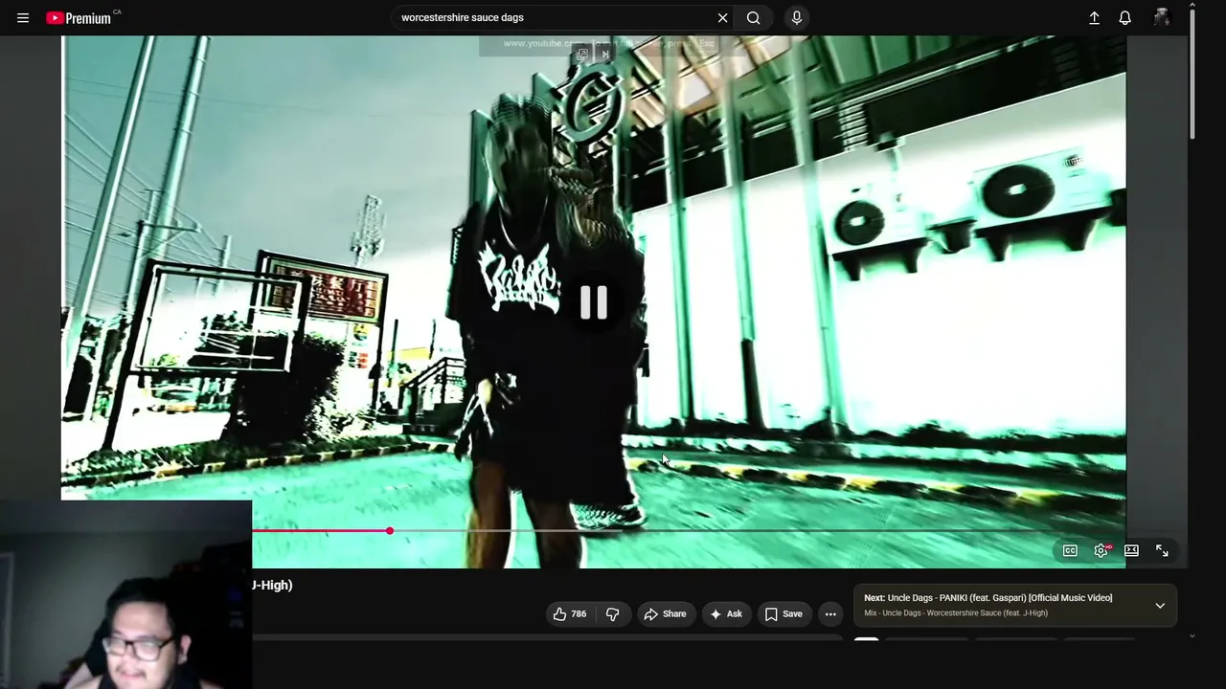1226x689 pixels.
Task: Open more actions ellipsis menu
Action: point(830,614)
